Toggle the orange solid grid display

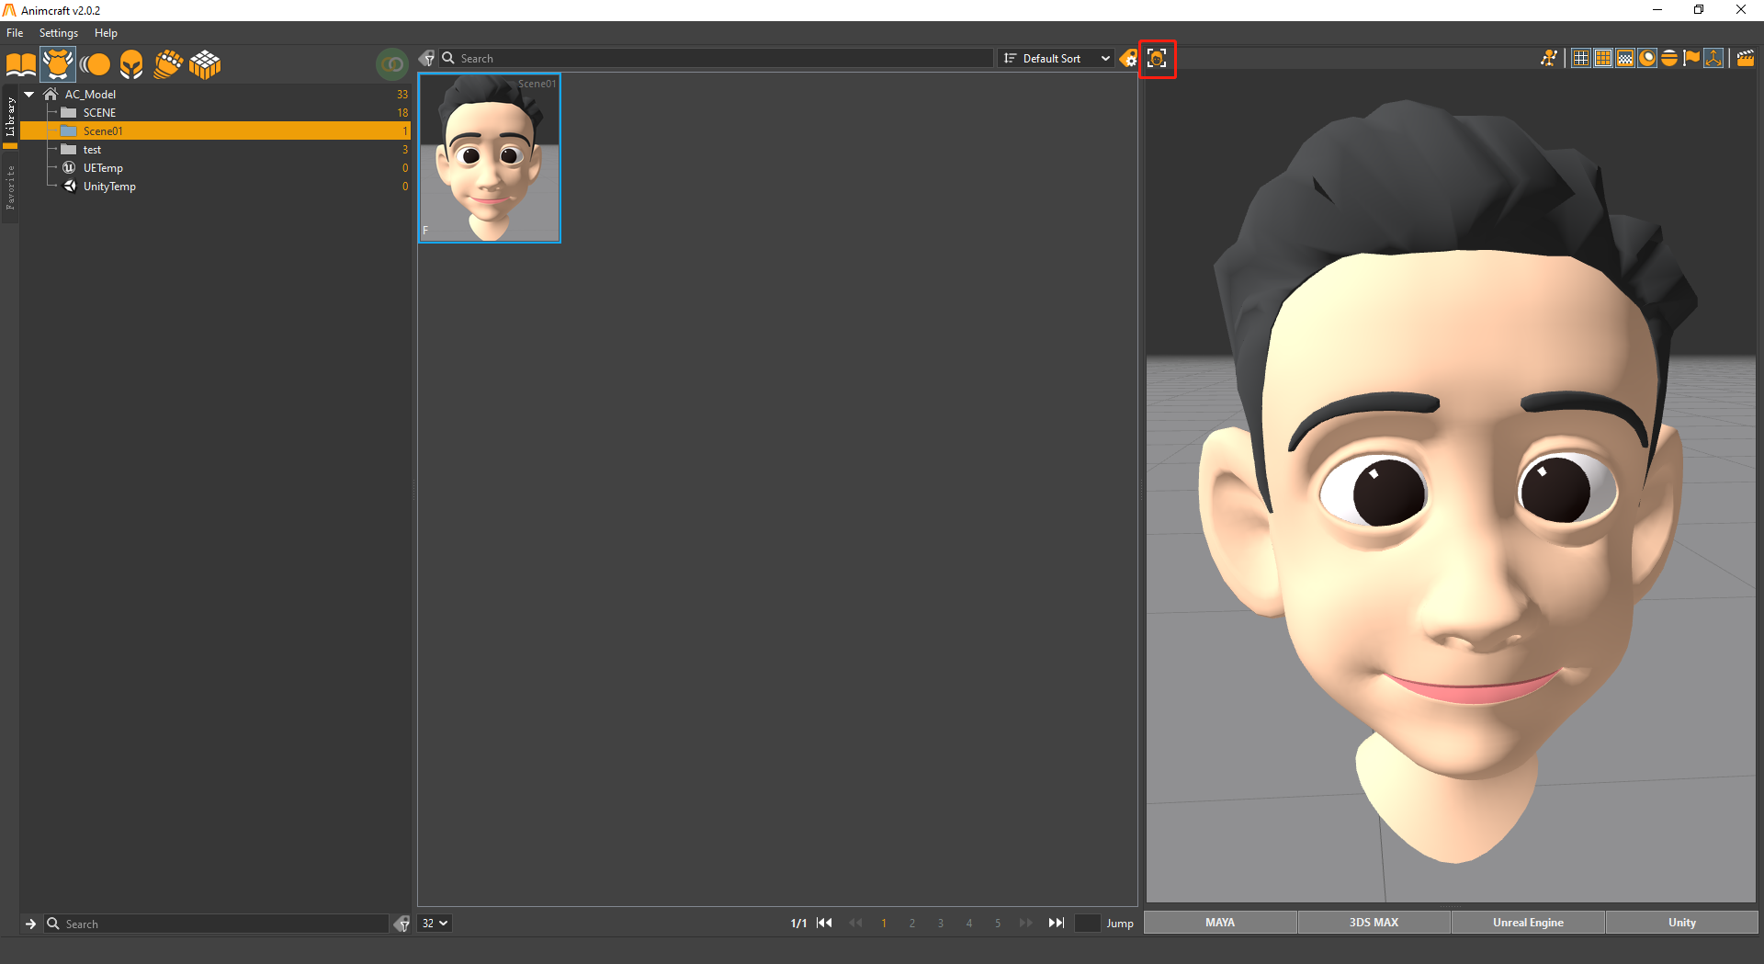point(1603,58)
